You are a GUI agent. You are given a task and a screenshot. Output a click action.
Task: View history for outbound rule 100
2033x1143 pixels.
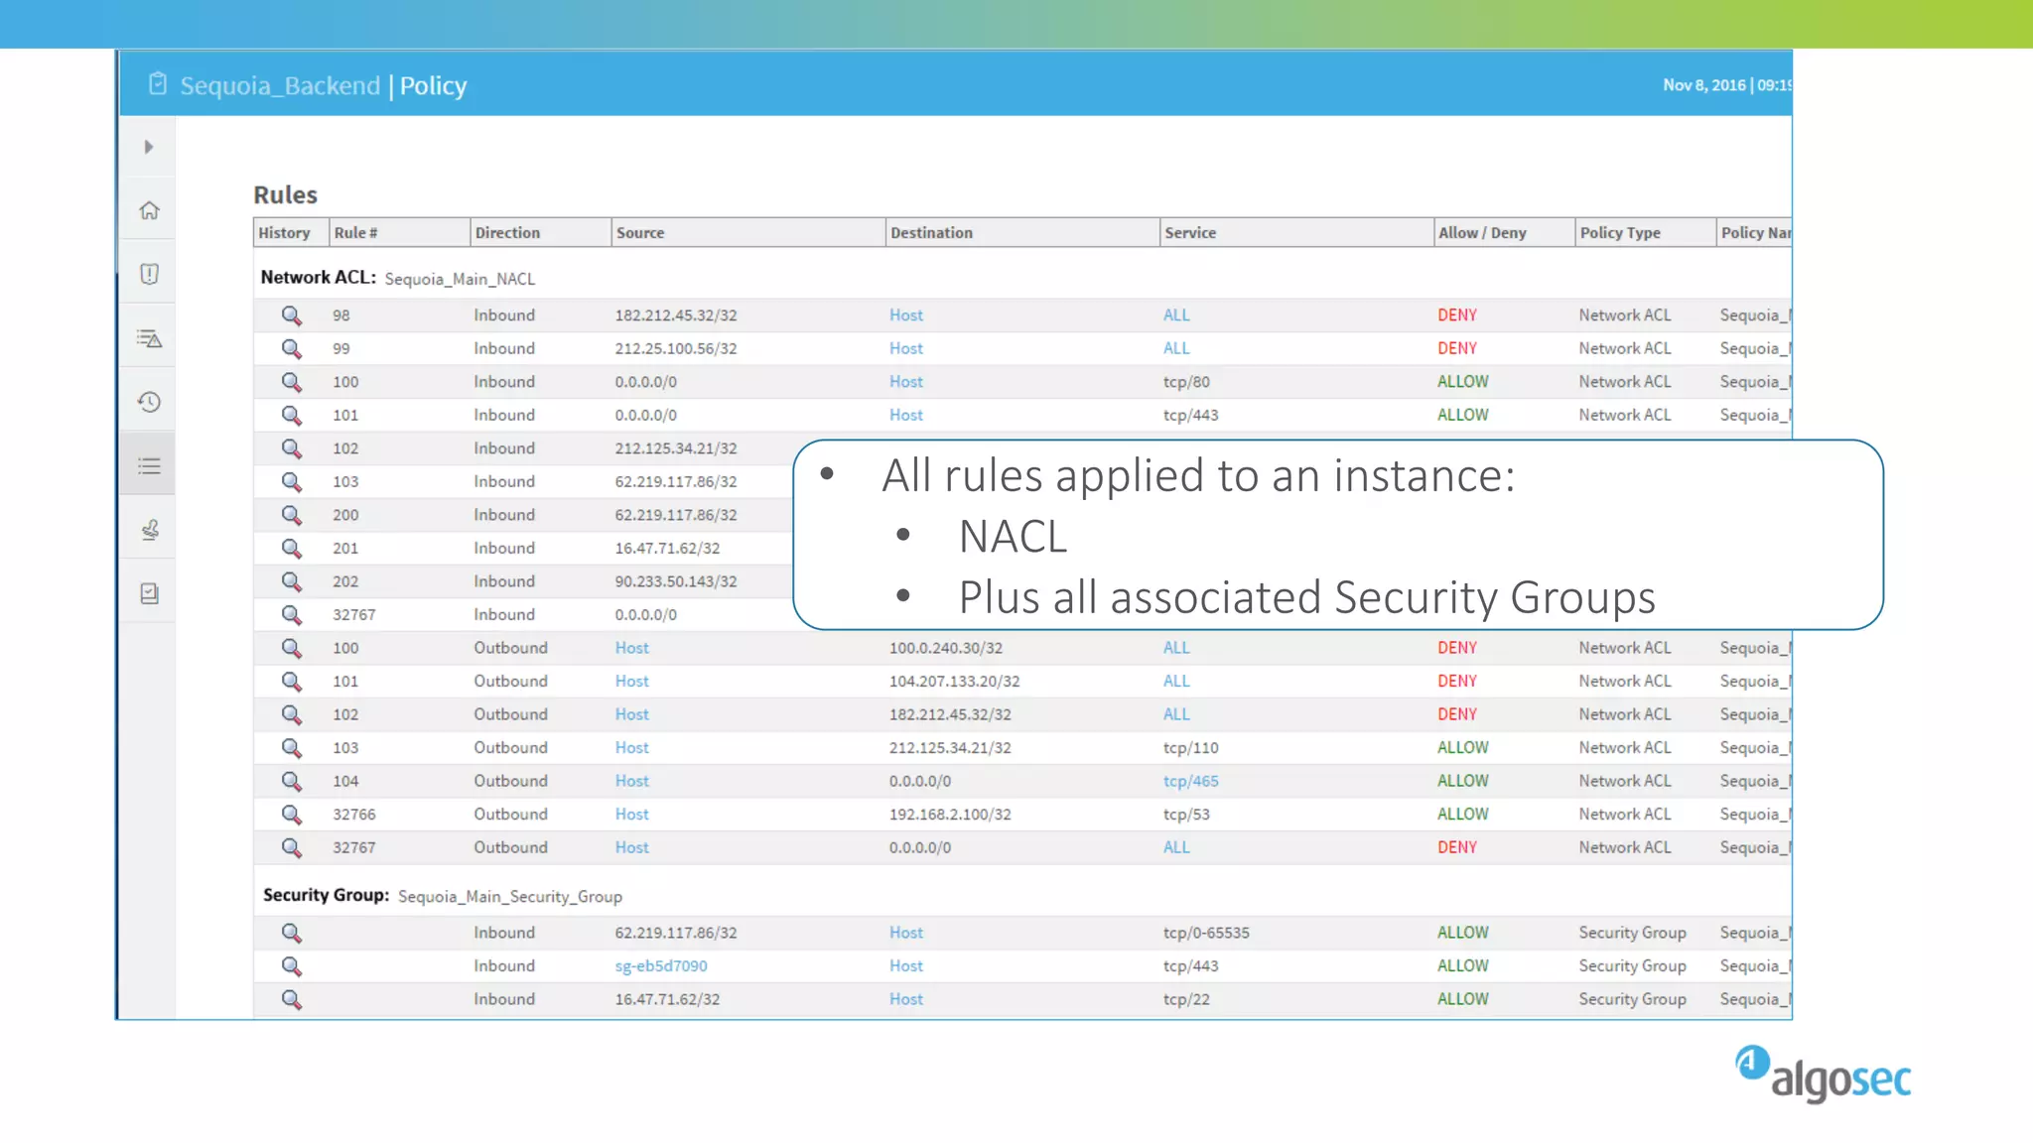(291, 648)
